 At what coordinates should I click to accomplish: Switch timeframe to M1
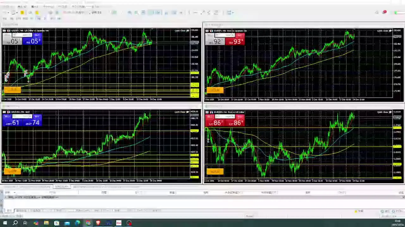pyautogui.click(x=5, y=19)
